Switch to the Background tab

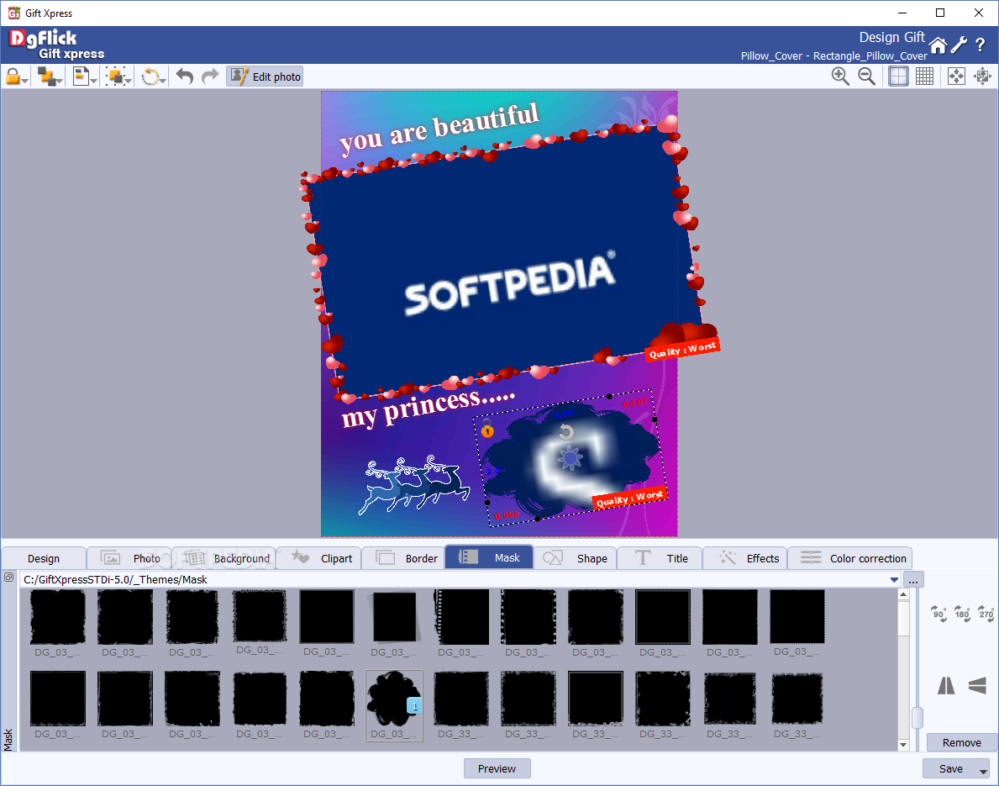[x=223, y=558]
